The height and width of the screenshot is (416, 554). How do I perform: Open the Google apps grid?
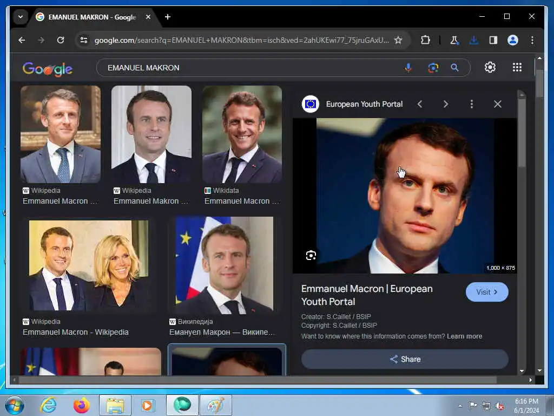tap(517, 67)
